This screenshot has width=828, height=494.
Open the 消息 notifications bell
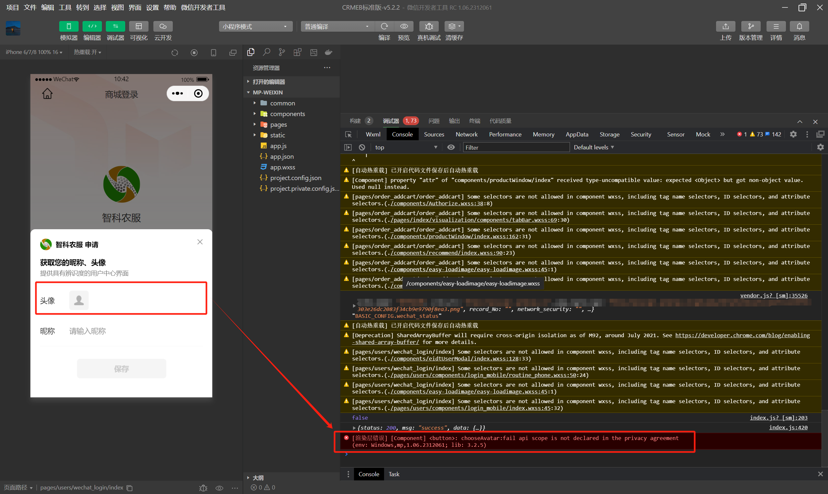pos(799,26)
